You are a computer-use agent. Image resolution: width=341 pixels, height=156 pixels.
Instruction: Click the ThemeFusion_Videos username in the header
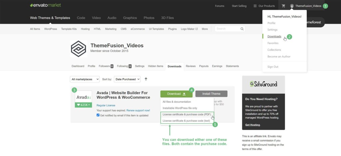point(309,6)
